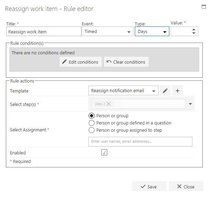This screenshot has width=210, height=197.
Task: Decrease the Value spinner with down arrow
Action: click(194, 33)
